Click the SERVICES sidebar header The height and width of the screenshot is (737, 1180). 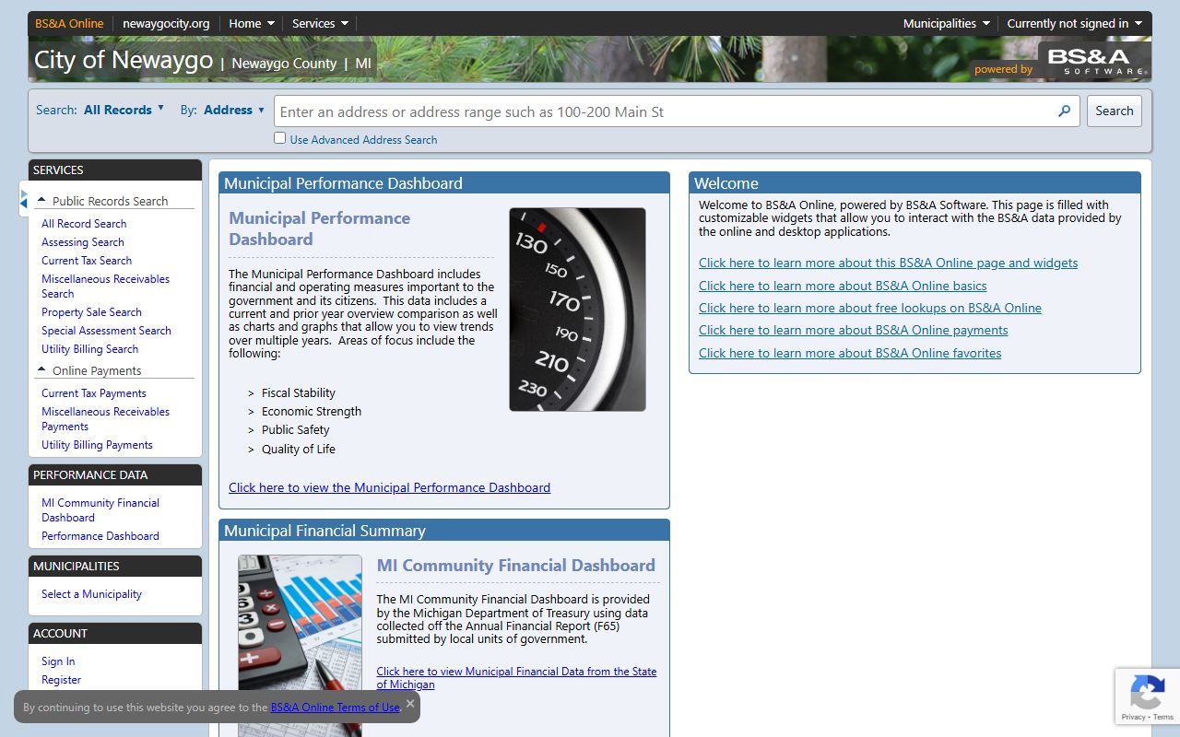[115, 170]
